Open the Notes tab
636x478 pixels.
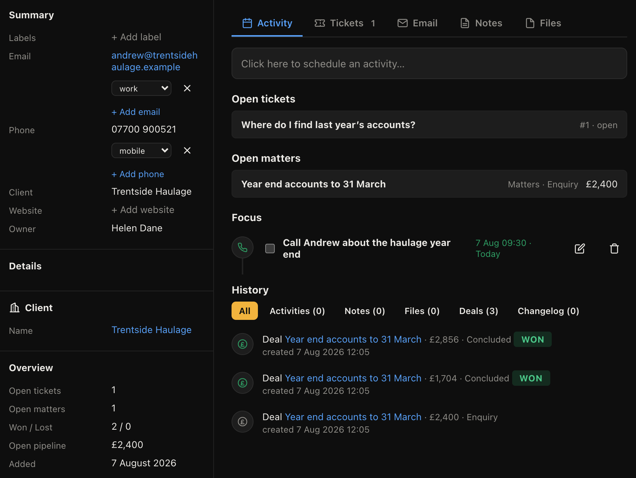(x=481, y=23)
